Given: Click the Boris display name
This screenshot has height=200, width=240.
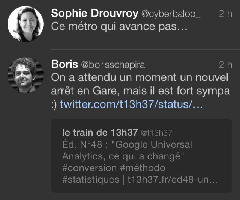Looking at the screenshot, I should click(64, 64).
